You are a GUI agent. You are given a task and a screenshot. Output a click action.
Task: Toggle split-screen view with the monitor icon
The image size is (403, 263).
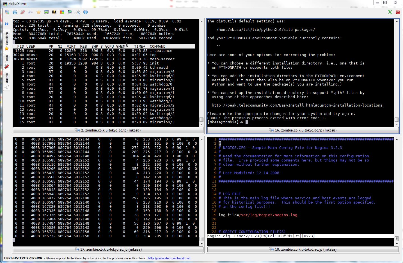click(x=46, y=12)
